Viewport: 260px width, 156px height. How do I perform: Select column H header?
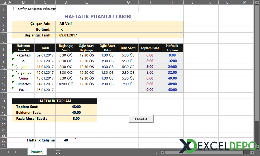click(x=150, y=2)
